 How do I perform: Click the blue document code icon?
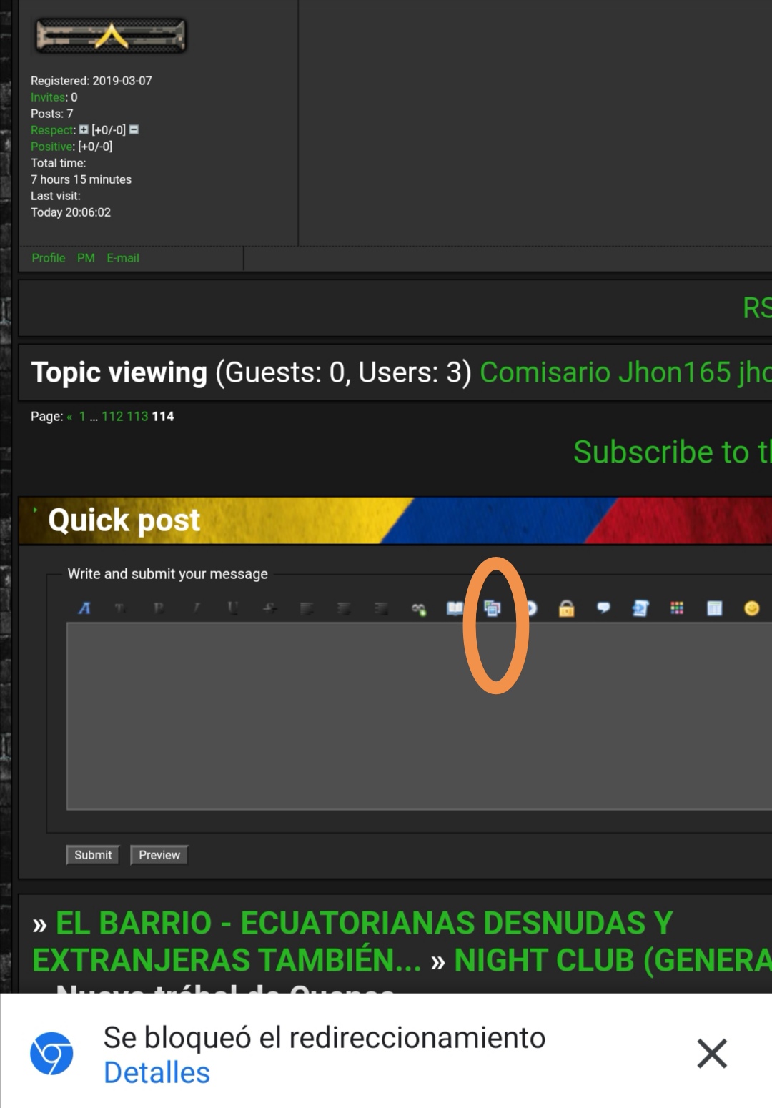pos(640,608)
